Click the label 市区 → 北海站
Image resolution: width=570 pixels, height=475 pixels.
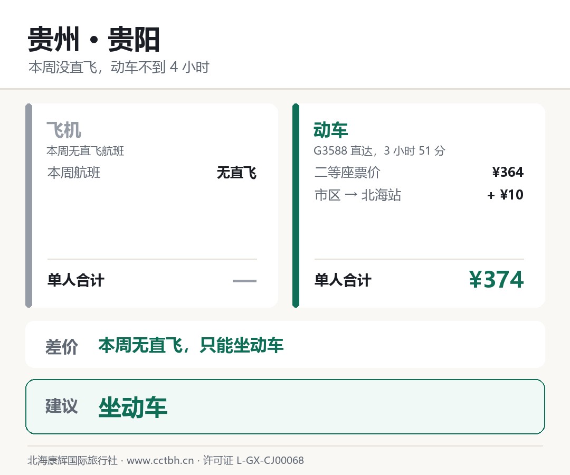(x=358, y=195)
